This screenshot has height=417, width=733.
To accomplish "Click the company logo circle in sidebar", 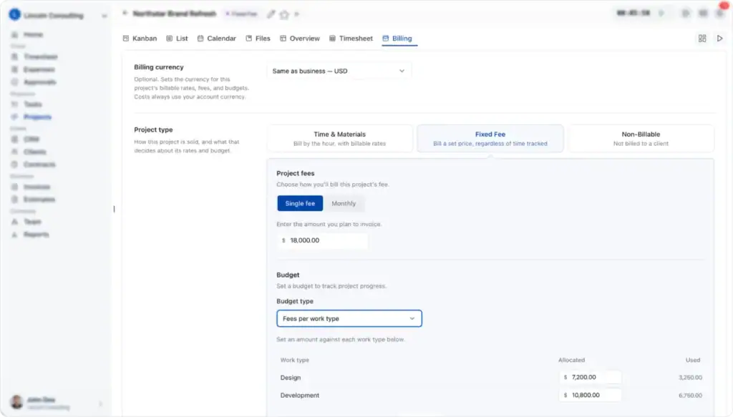I will tap(14, 15).
